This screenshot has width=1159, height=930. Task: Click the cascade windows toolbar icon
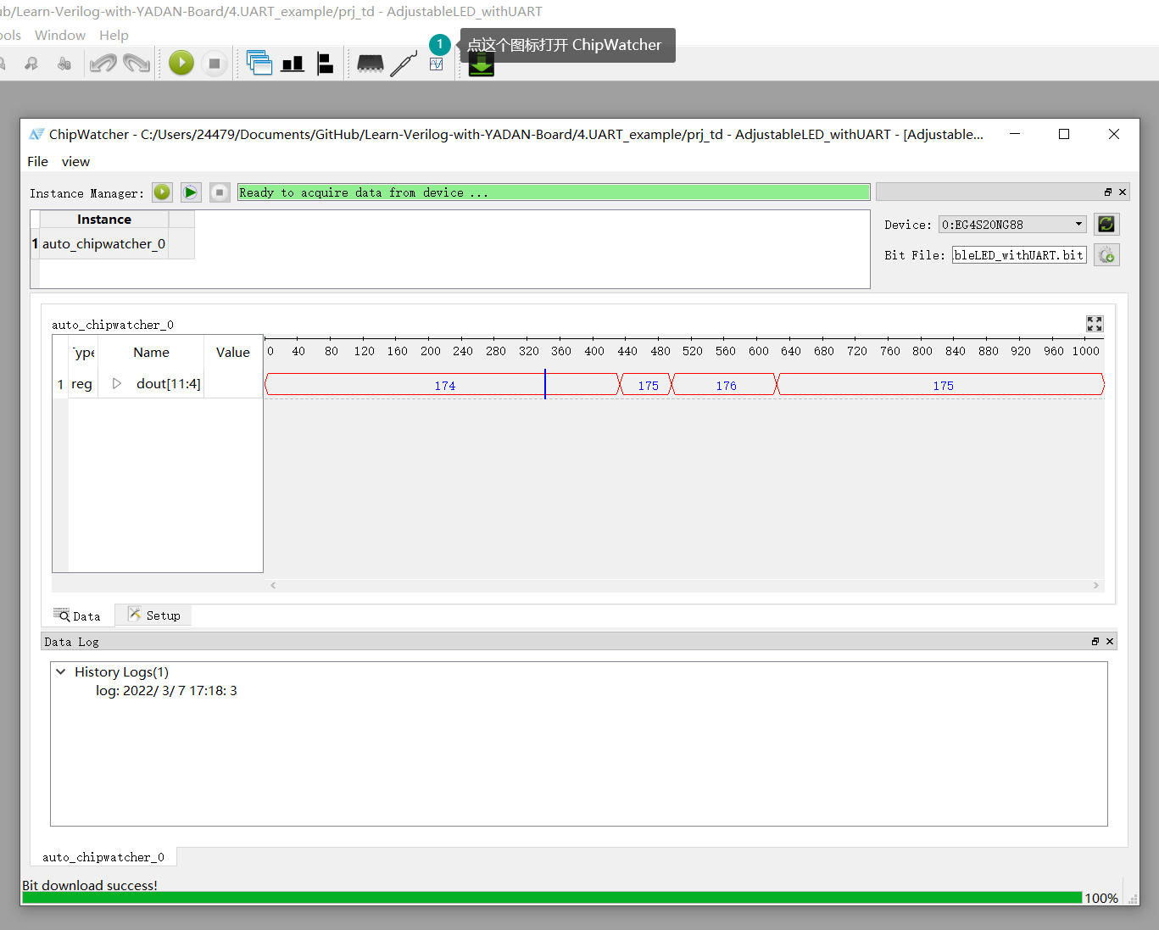click(x=259, y=64)
